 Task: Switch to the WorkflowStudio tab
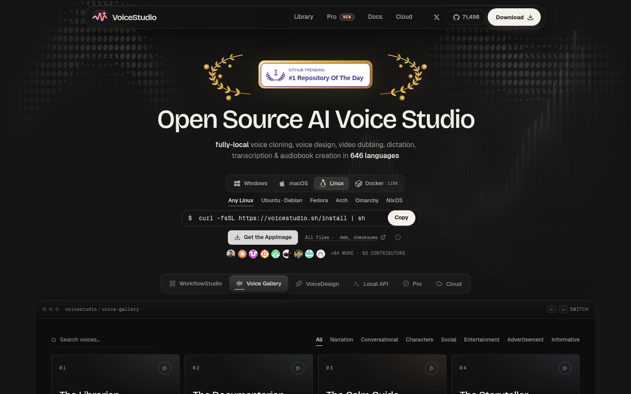195,284
